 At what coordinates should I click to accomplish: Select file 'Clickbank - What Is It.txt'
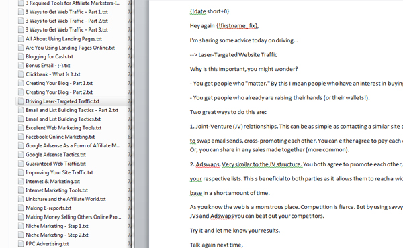[x=53, y=74]
